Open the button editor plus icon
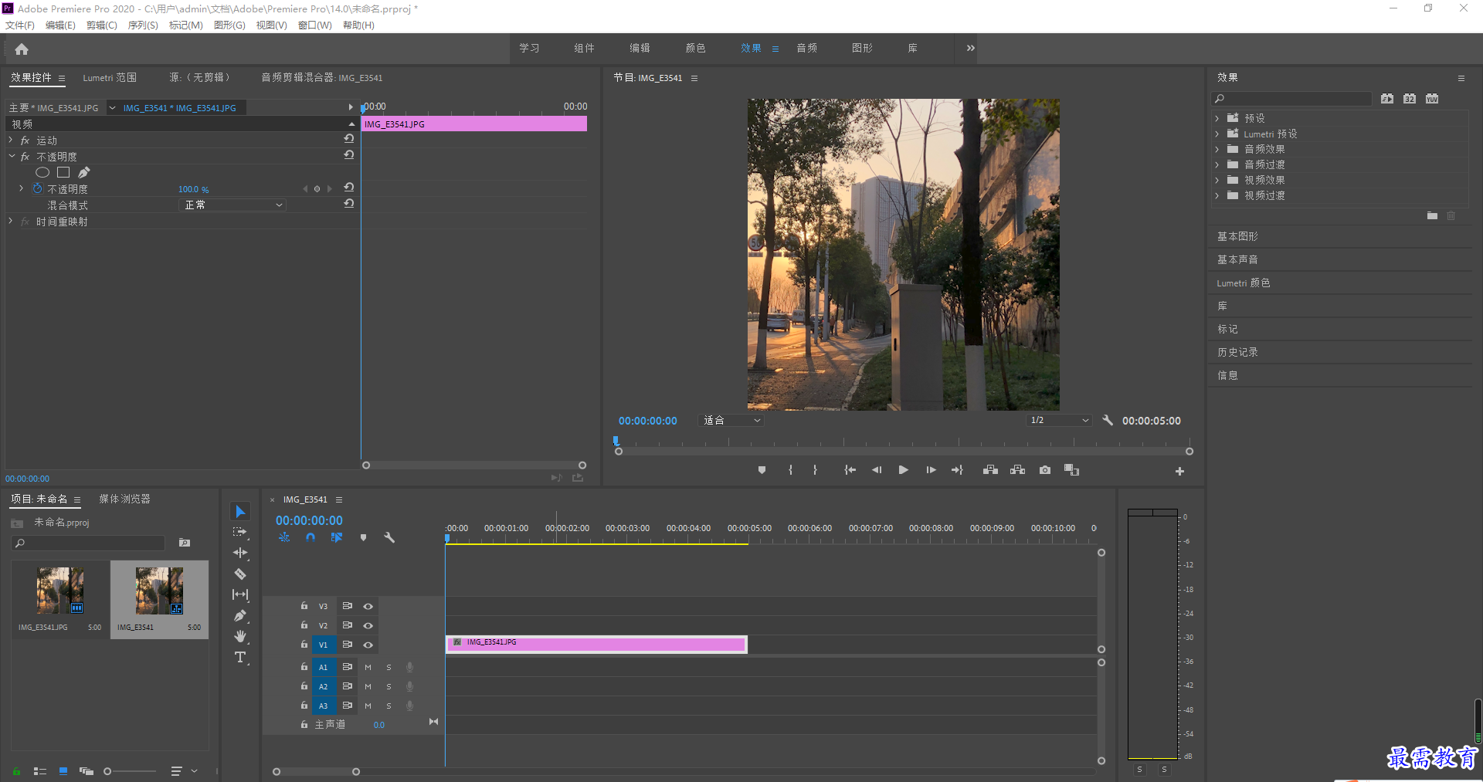Screen dimensions: 1483x782 pos(1179,471)
